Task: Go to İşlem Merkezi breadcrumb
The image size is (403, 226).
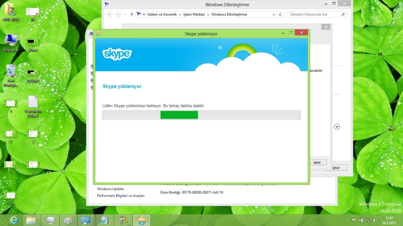Action: click(x=195, y=15)
